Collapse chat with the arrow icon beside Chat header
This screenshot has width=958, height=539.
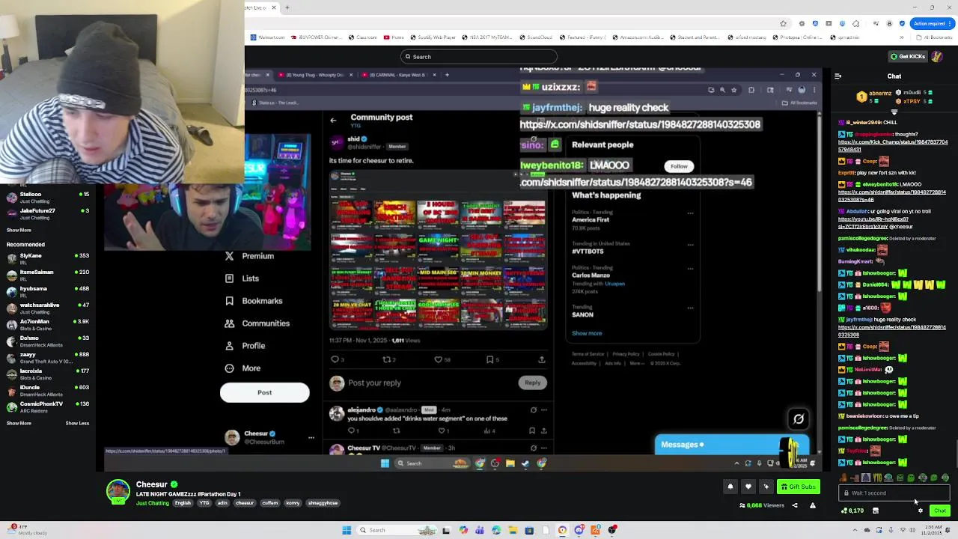pyautogui.click(x=838, y=76)
